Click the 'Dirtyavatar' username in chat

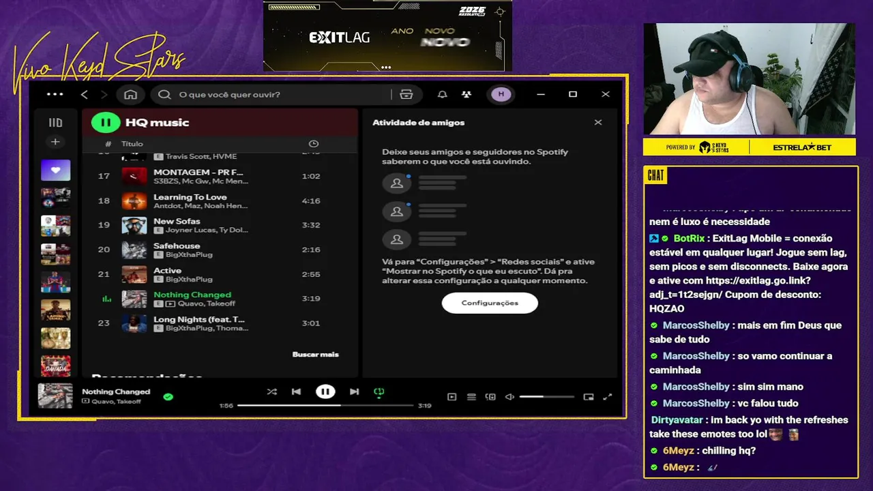(x=678, y=420)
